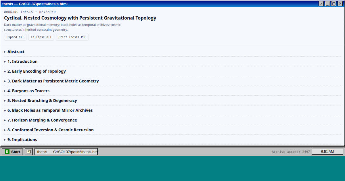Click the Expand all button
The image size is (345, 181).
[15, 37]
